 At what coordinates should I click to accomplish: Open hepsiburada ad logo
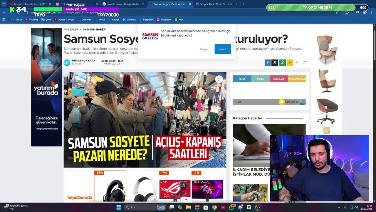[x=80, y=198]
